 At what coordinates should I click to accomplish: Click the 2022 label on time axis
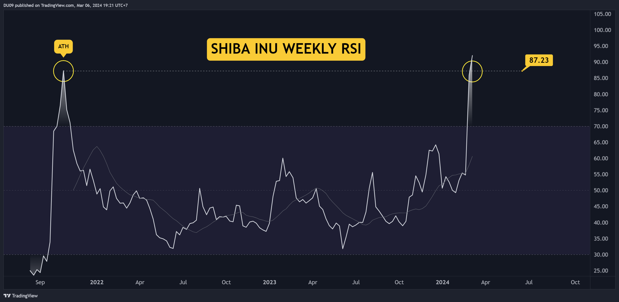[x=97, y=282]
